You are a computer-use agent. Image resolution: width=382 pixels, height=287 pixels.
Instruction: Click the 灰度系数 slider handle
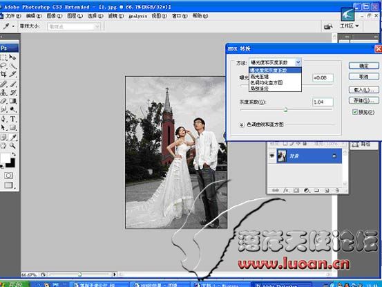285,110
